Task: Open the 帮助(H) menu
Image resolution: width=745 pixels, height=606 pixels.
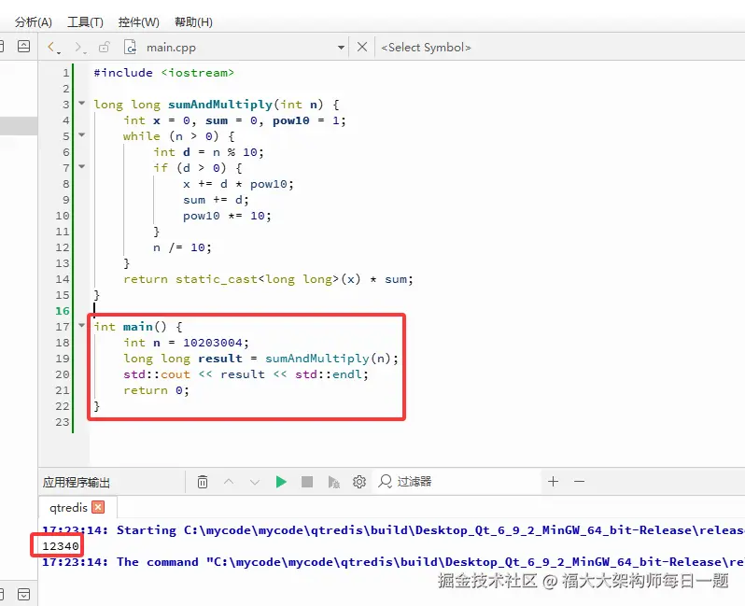Action: (193, 22)
